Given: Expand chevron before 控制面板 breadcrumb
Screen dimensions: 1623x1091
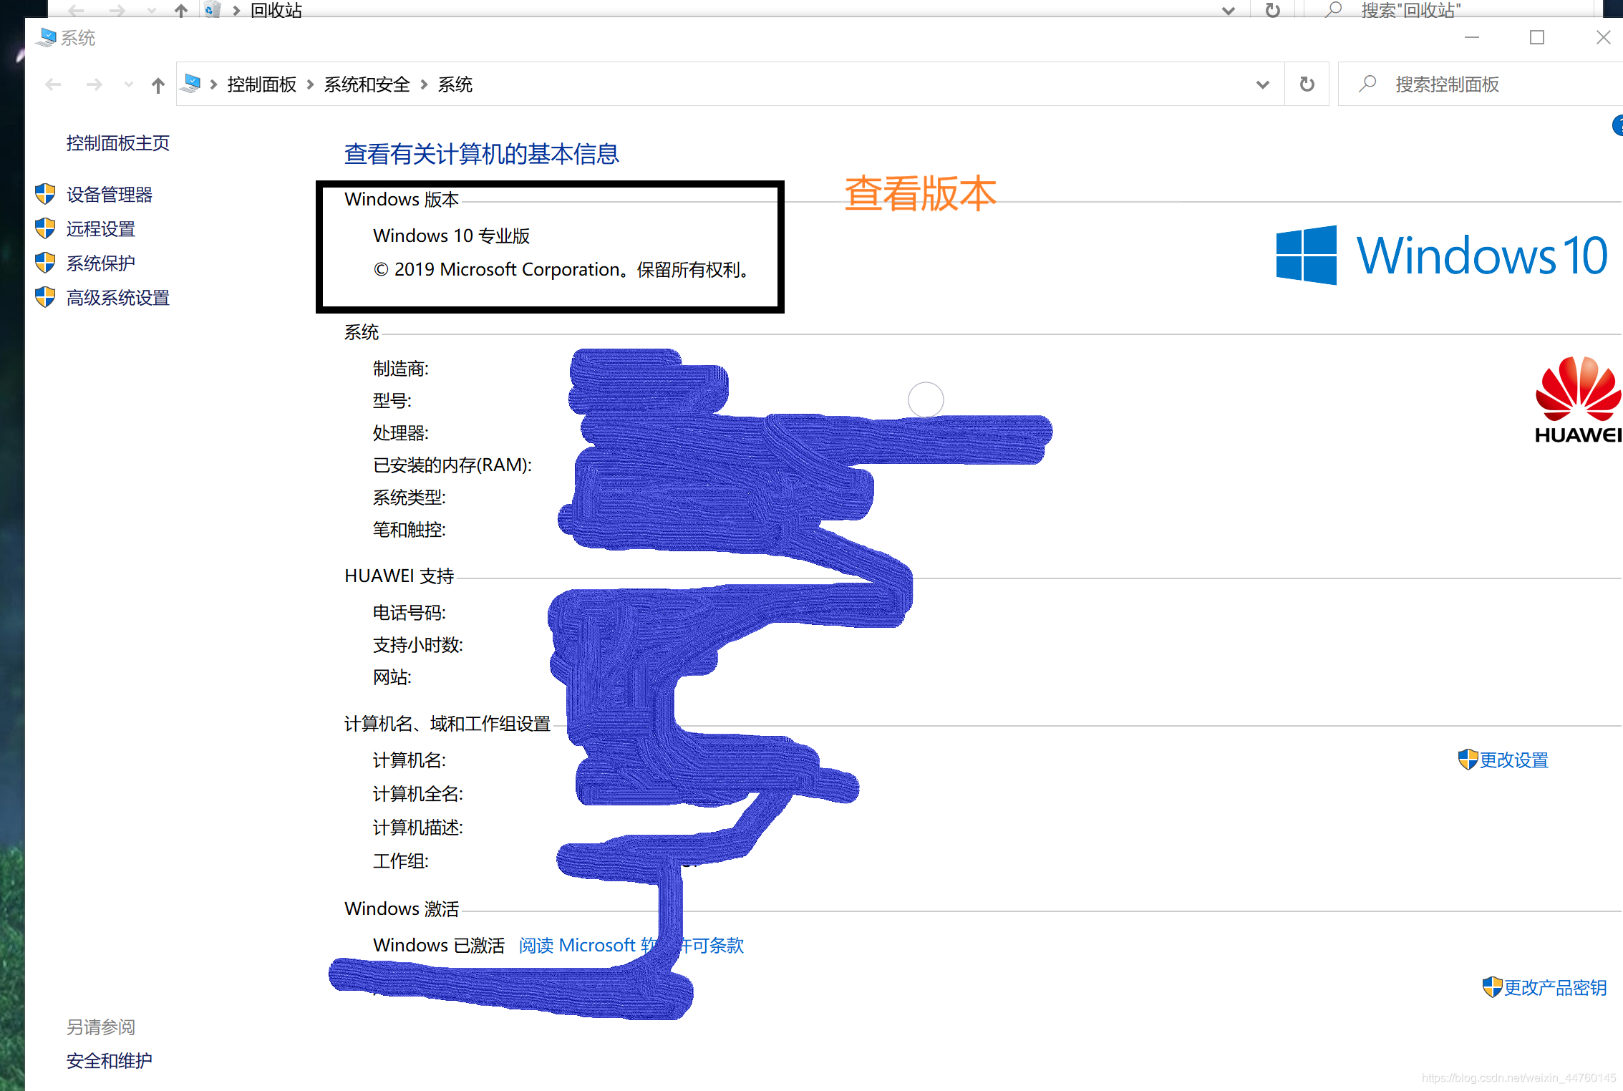Looking at the screenshot, I should (x=213, y=84).
